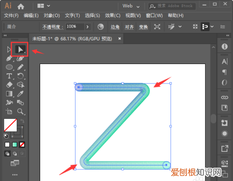Expand the opacity slider arrow
The image size is (233, 181).
(88, 27)
